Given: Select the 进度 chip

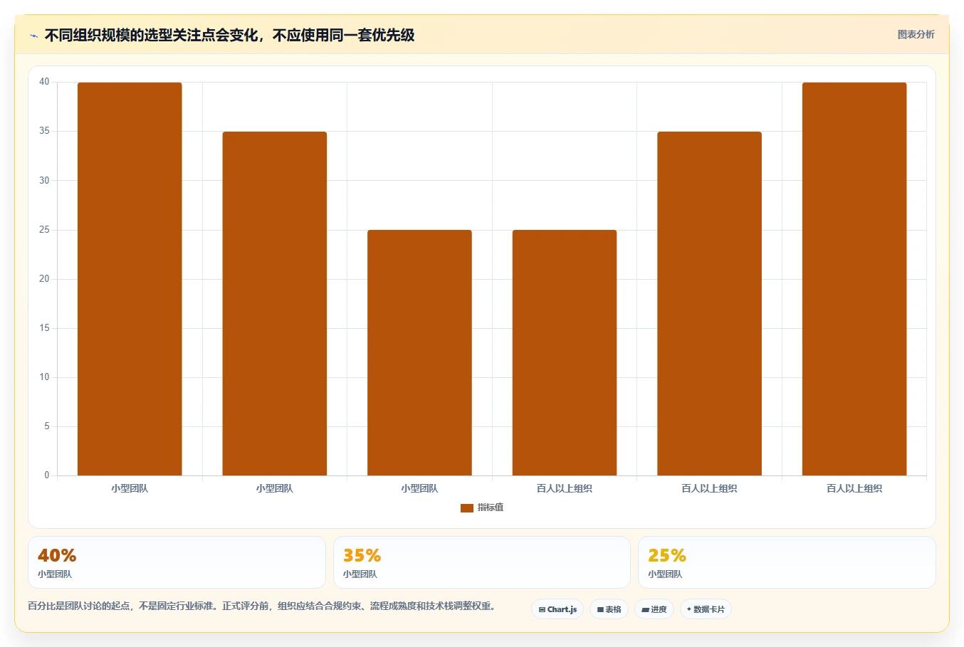Looking at the screenshot, I should (x=654, y=609).
